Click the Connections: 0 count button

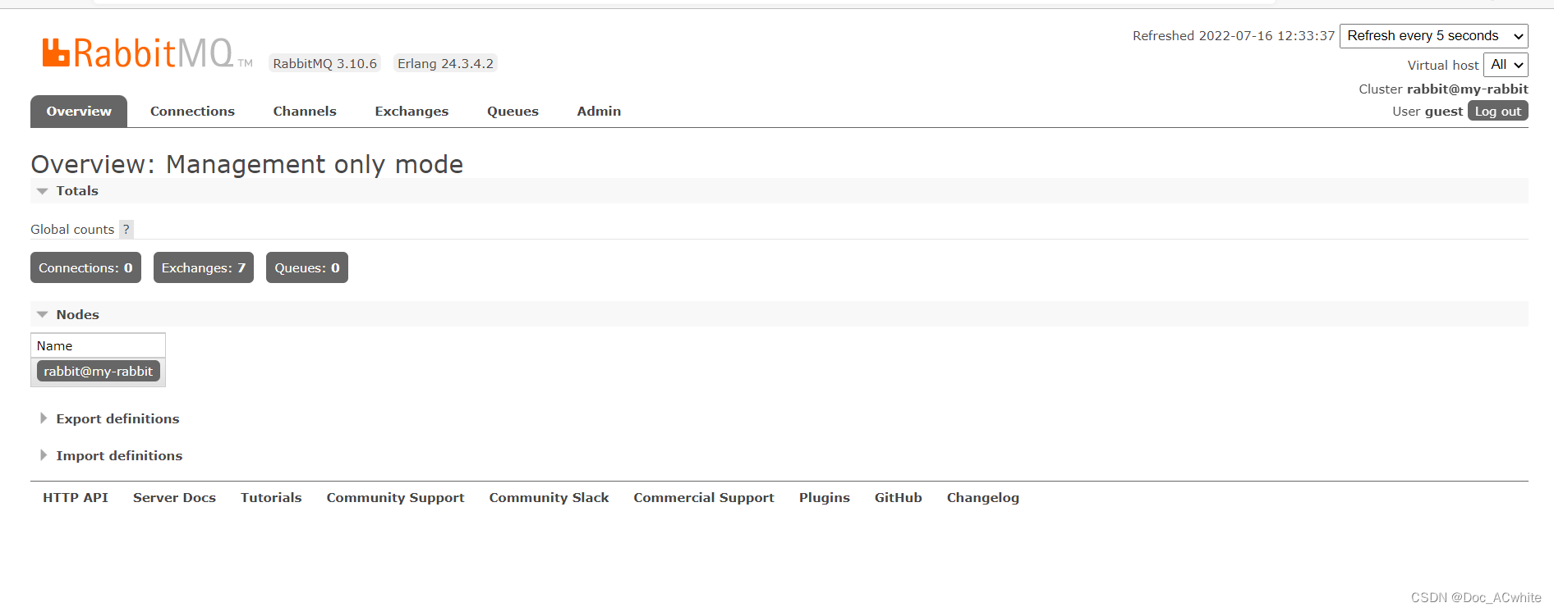click(x=85, y=267)
